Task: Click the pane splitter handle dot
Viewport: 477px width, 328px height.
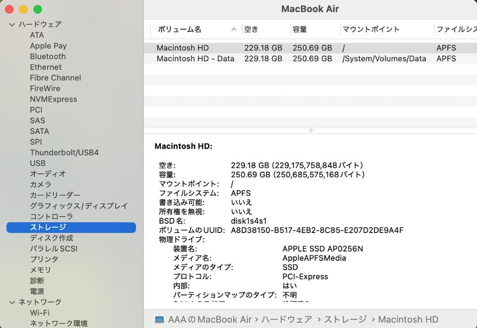Action: coord(310,130)
